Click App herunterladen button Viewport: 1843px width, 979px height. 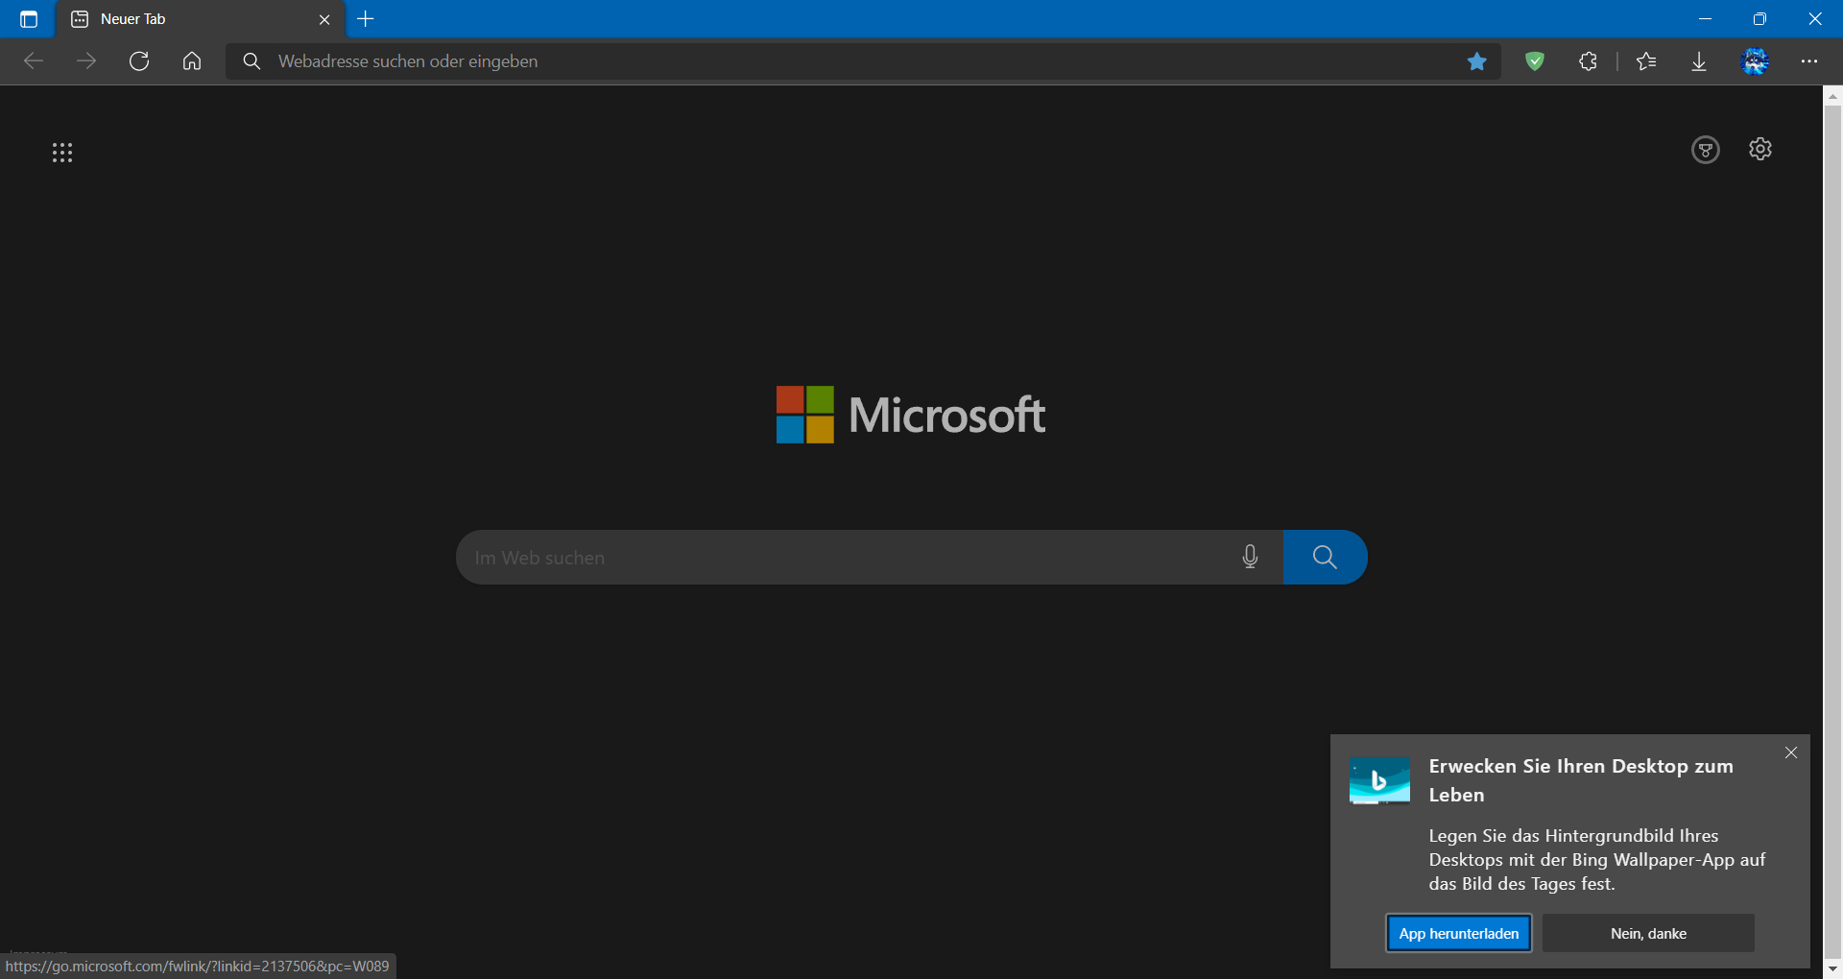pos(1459,933)
